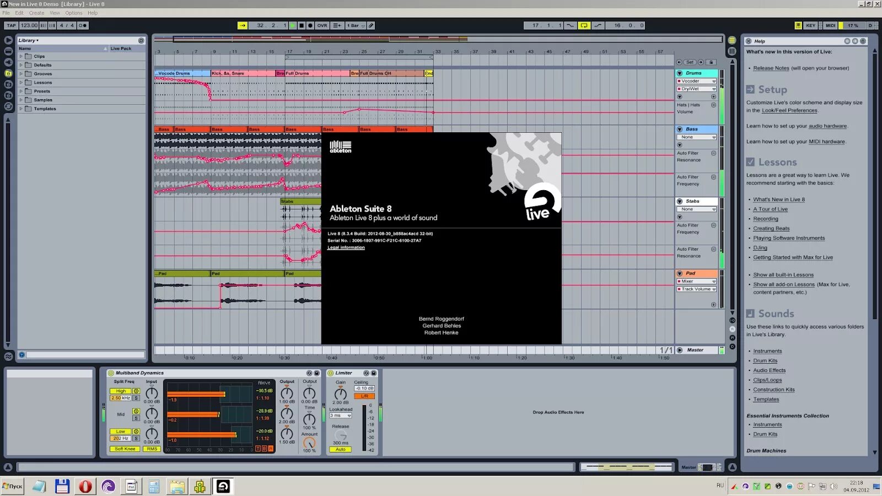Toggle the Limiter Auto release

pyautogui.click(x=341, y=450)
